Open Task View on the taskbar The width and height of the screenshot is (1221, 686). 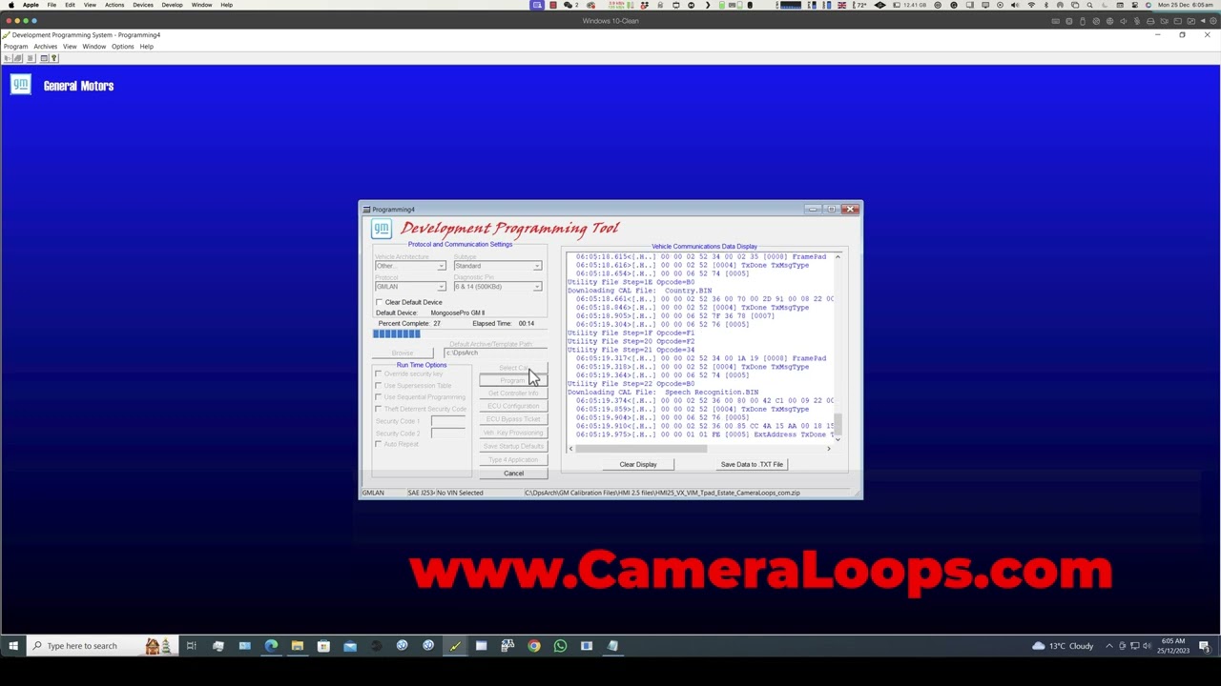pos(191,646)
